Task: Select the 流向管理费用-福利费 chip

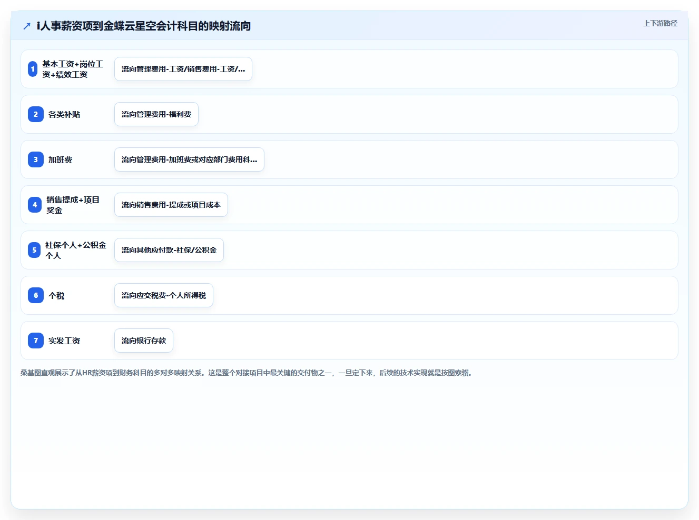Action: tap(156, 114)
